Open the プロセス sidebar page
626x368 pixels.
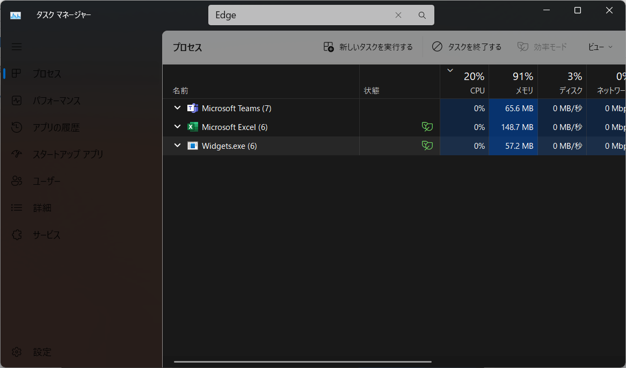point(81,74)
